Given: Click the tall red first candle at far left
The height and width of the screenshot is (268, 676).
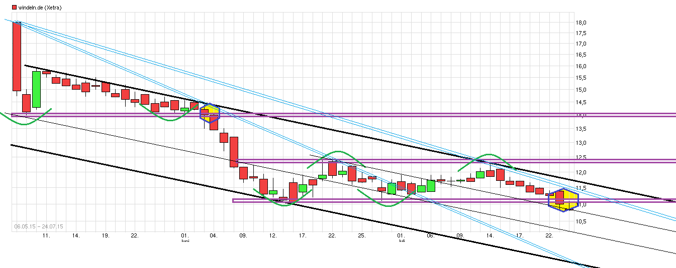Looking at the screenshot, I should pyautogui.click(x=17, y=56).
